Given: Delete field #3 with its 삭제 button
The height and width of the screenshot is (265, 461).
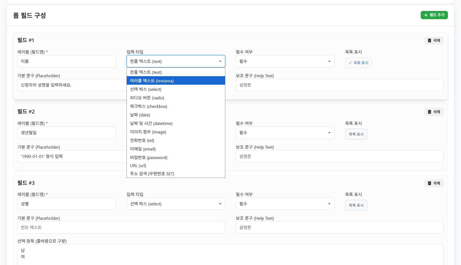Looking at the screenshot, I should coord(434,183).
